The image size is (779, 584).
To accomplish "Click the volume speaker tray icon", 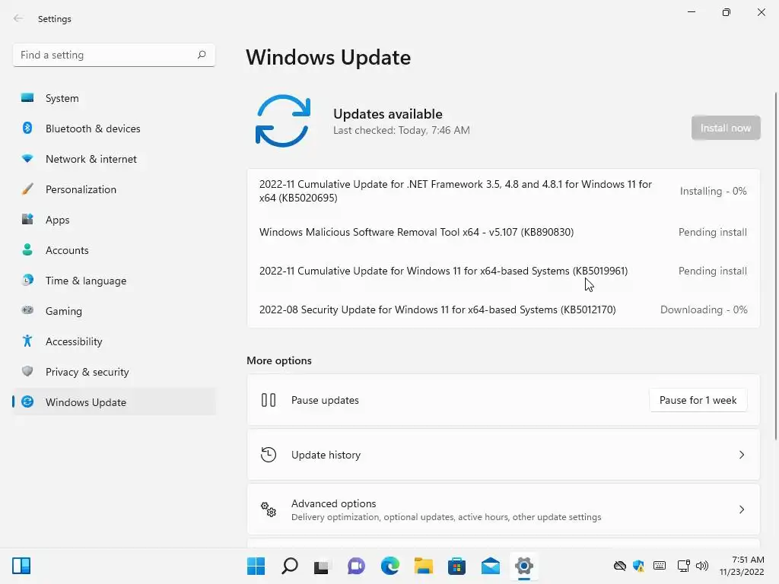I will click(702, 566).
